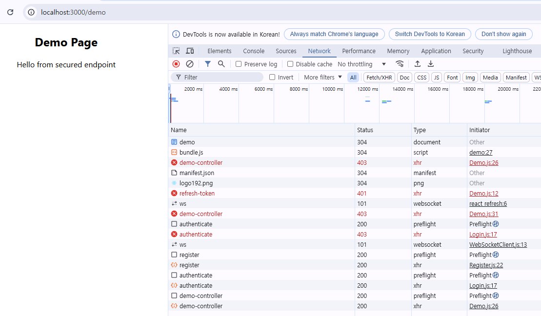
Task: Enable the Disable cache checkbox
Action: click(x=290, y=64)
